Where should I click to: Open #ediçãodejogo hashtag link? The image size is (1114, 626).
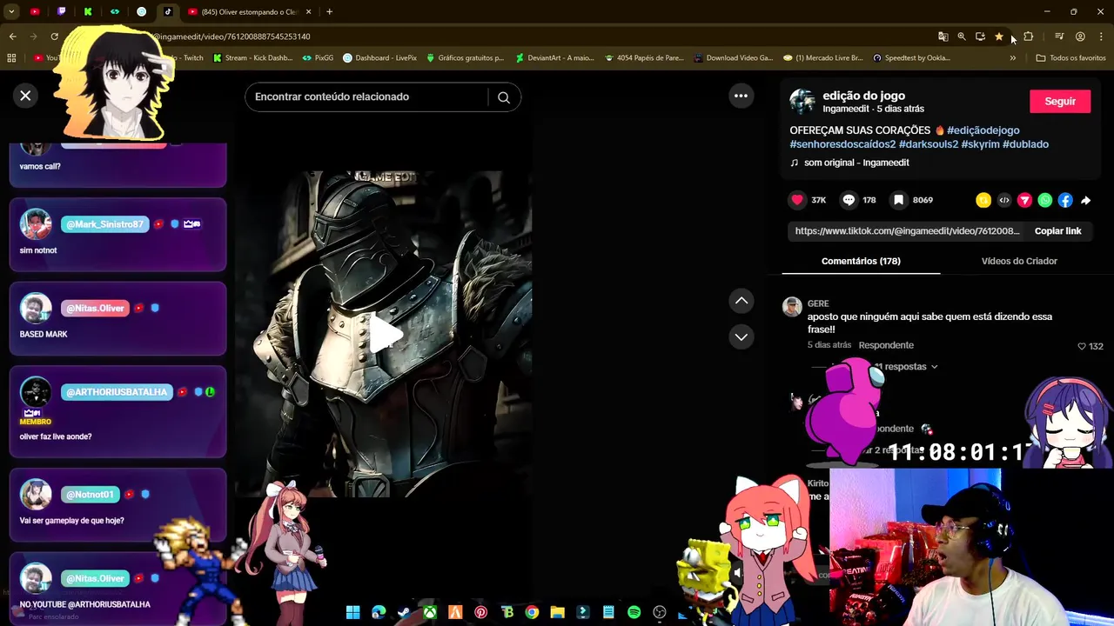(x=983, y=130)
